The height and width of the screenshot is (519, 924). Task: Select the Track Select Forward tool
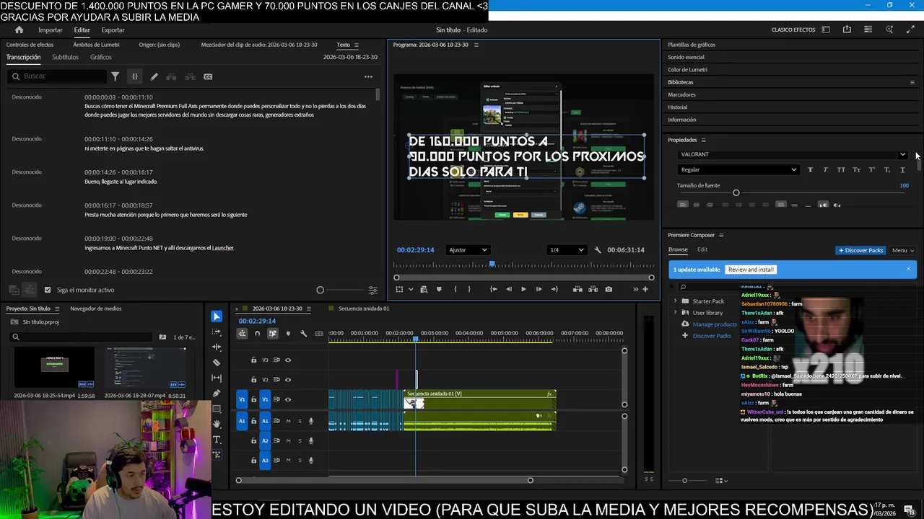217,332
